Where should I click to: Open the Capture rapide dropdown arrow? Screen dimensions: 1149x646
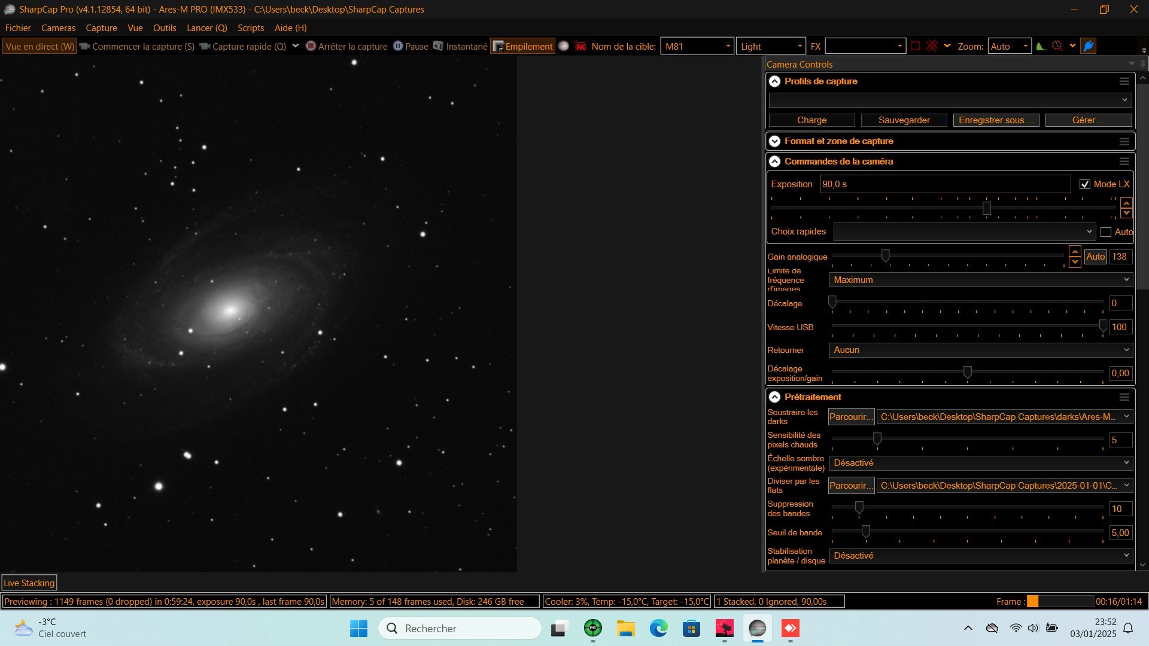[x=295, y=46]
